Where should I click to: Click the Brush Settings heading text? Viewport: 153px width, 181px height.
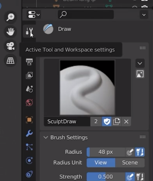coord(69,137)
